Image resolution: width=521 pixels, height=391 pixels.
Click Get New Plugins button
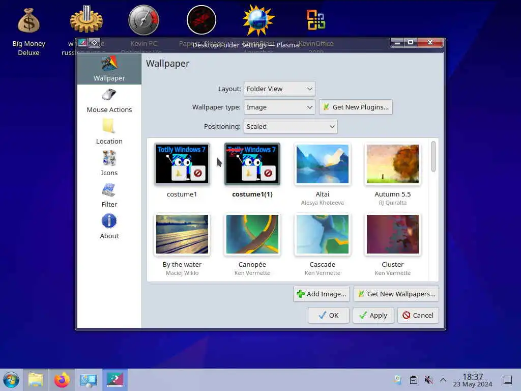click(356, 107)
